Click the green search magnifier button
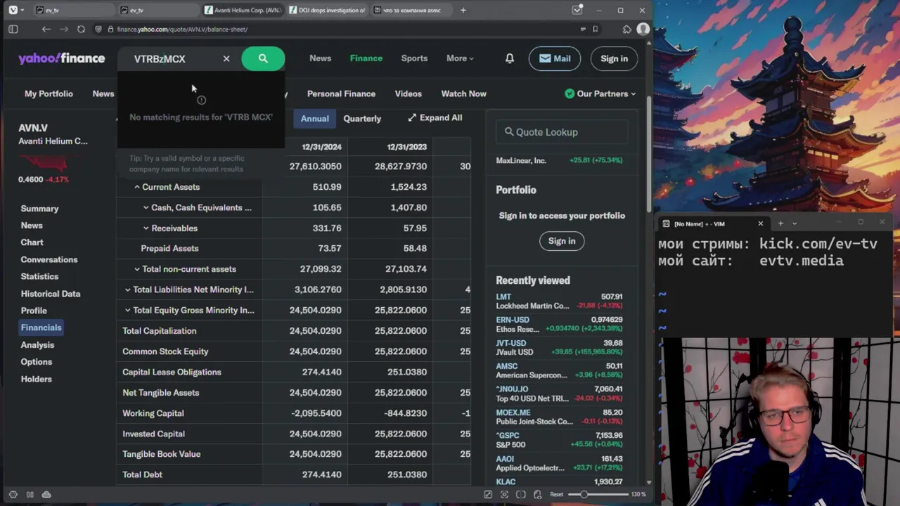The width and height of the screenshot is (900, 506). pyautogui.click(x=263, y=59)
